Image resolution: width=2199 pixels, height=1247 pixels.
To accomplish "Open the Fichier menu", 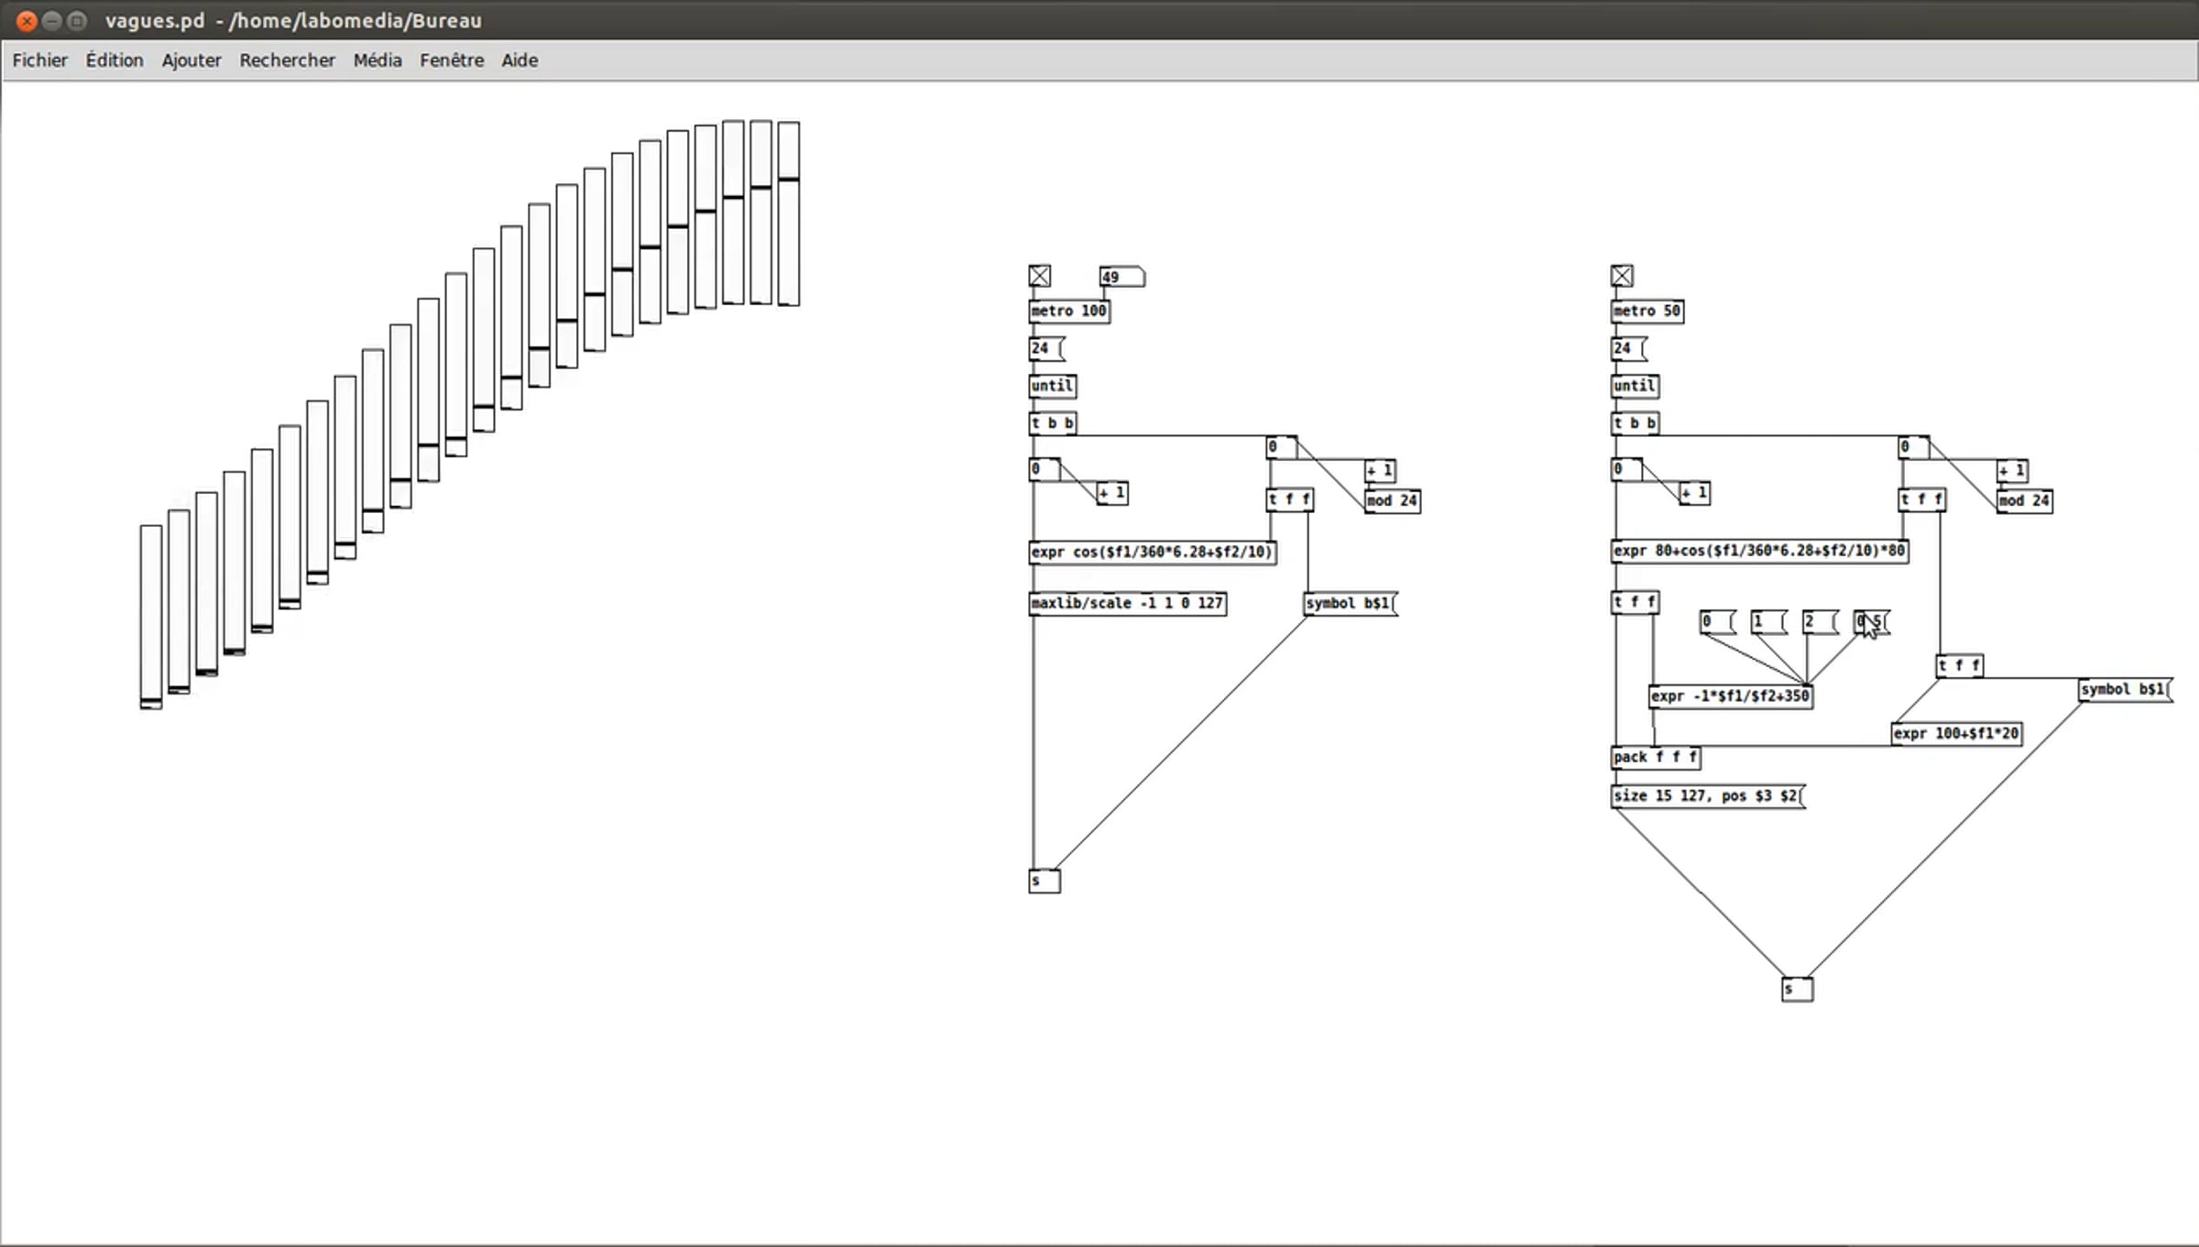I will point(39,60).
